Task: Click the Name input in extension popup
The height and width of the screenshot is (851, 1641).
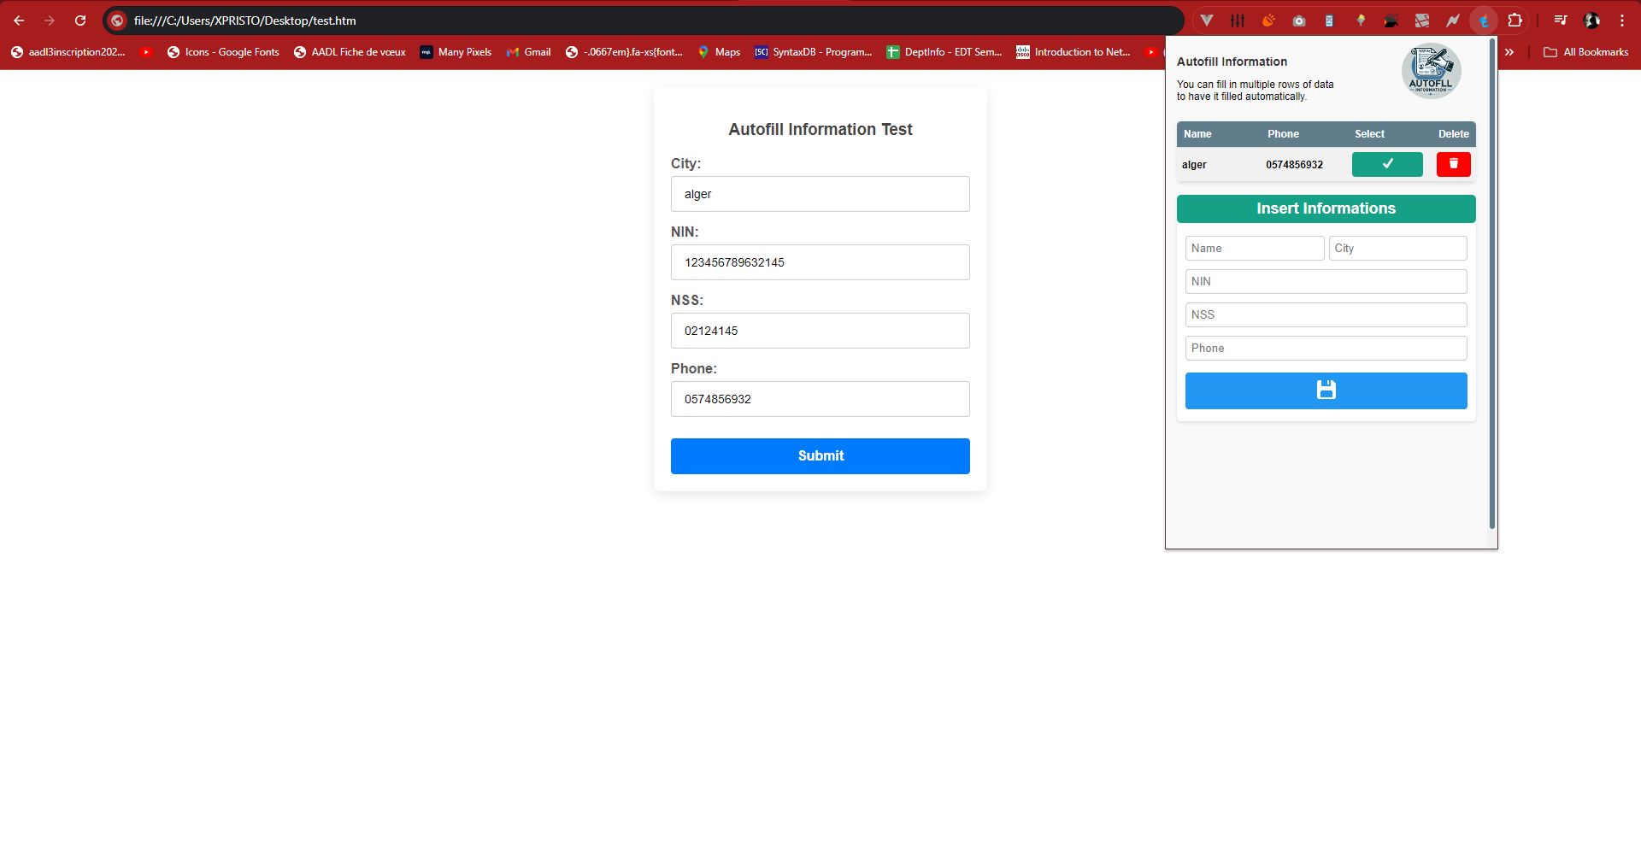Action: tap(1255, 249)
